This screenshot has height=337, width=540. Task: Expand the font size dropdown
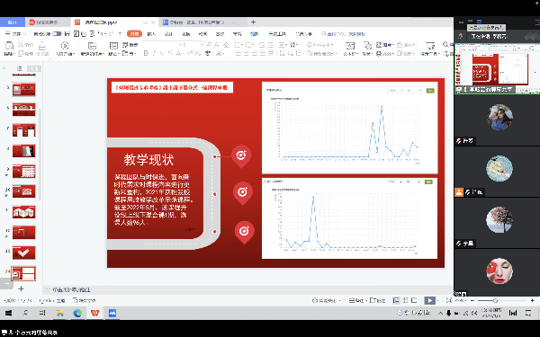[202, 45]
